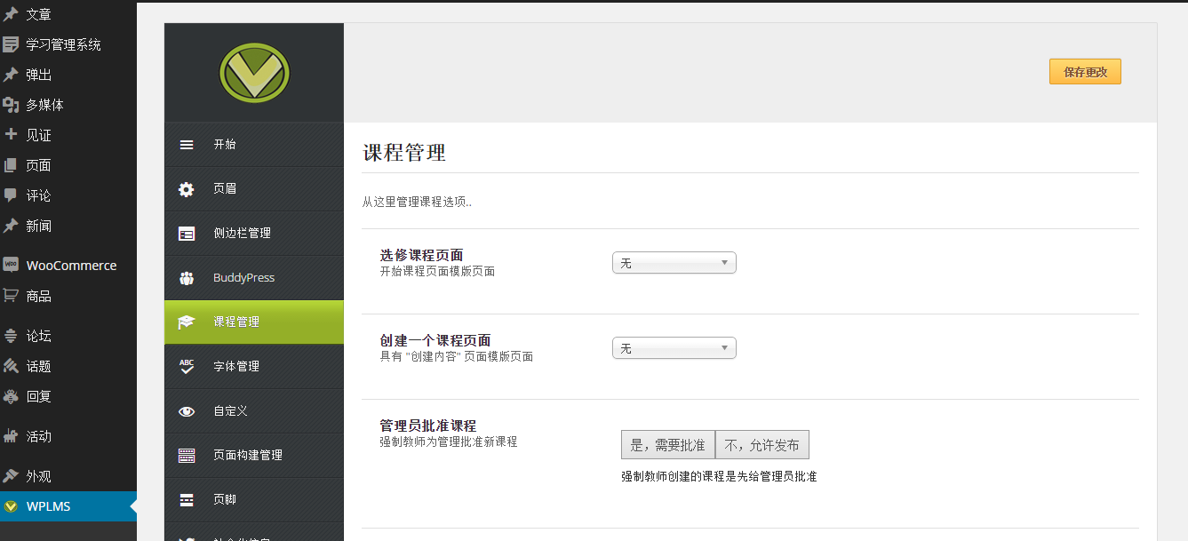Select 不，允许发布 option
Viewport: 1188px width, 541px height.
tap(762, 445)
